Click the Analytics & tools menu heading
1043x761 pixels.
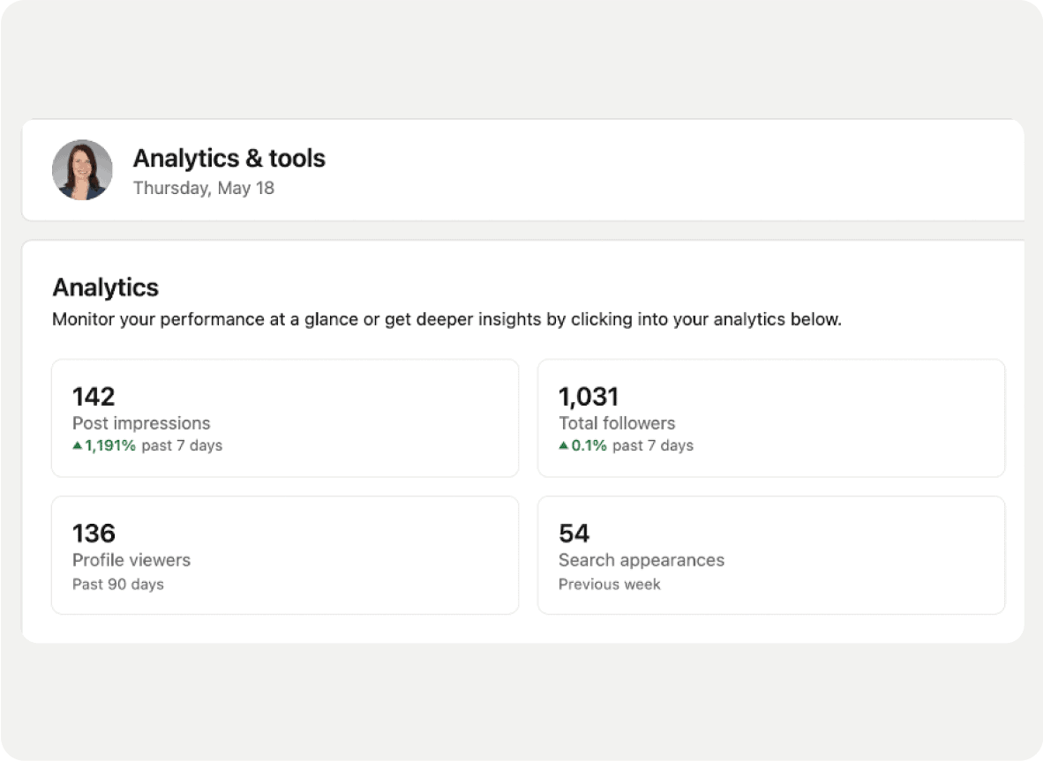tap(229, 159)
